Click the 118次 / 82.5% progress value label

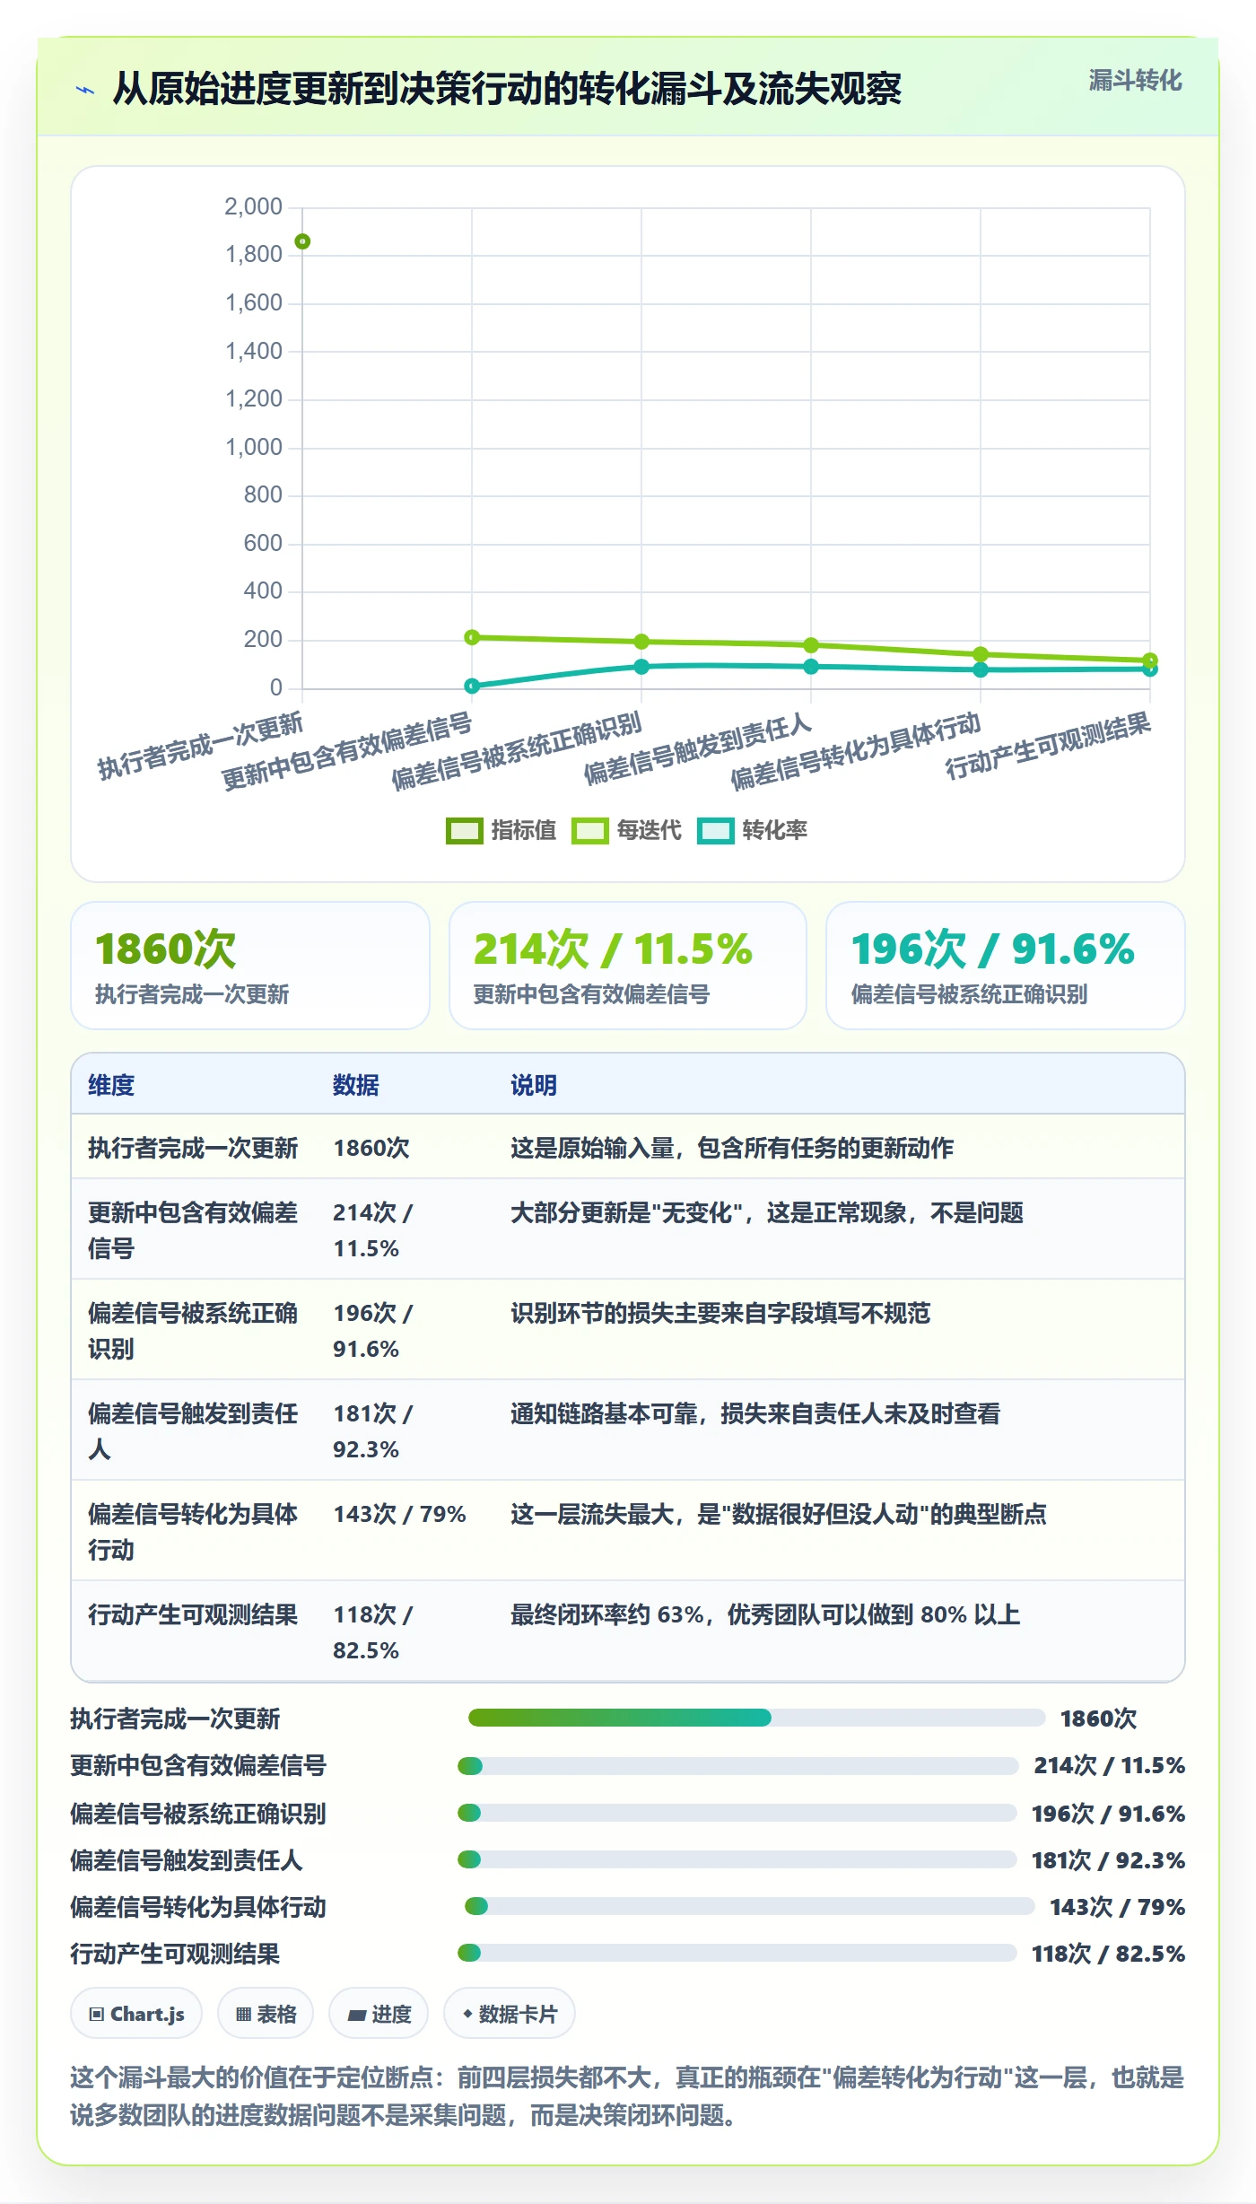coord(1108,1953)
